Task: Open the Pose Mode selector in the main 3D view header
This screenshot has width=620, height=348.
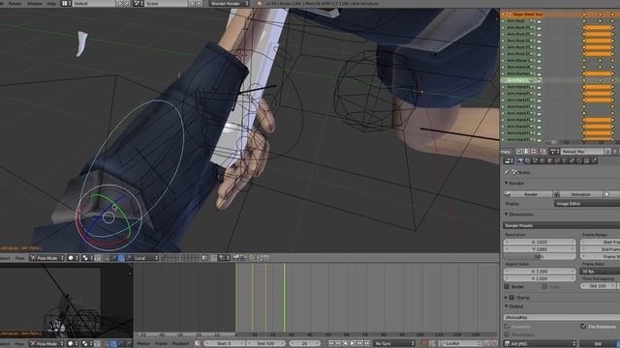Action: pyautogui.click(x=46, y=258)
